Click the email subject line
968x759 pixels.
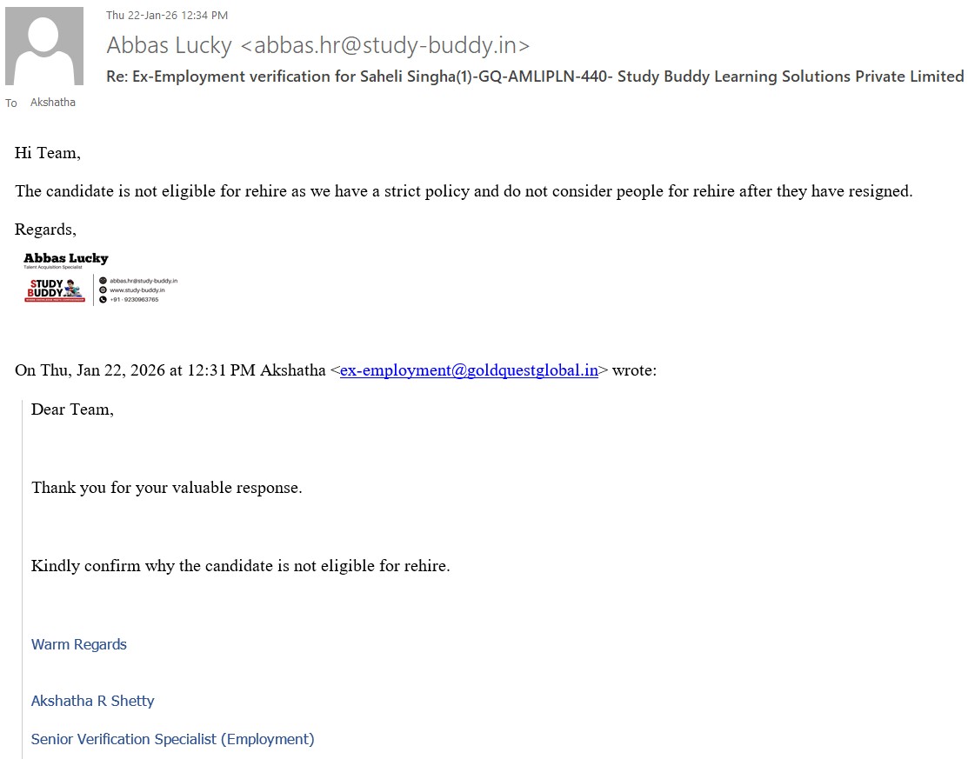(534, 77)
